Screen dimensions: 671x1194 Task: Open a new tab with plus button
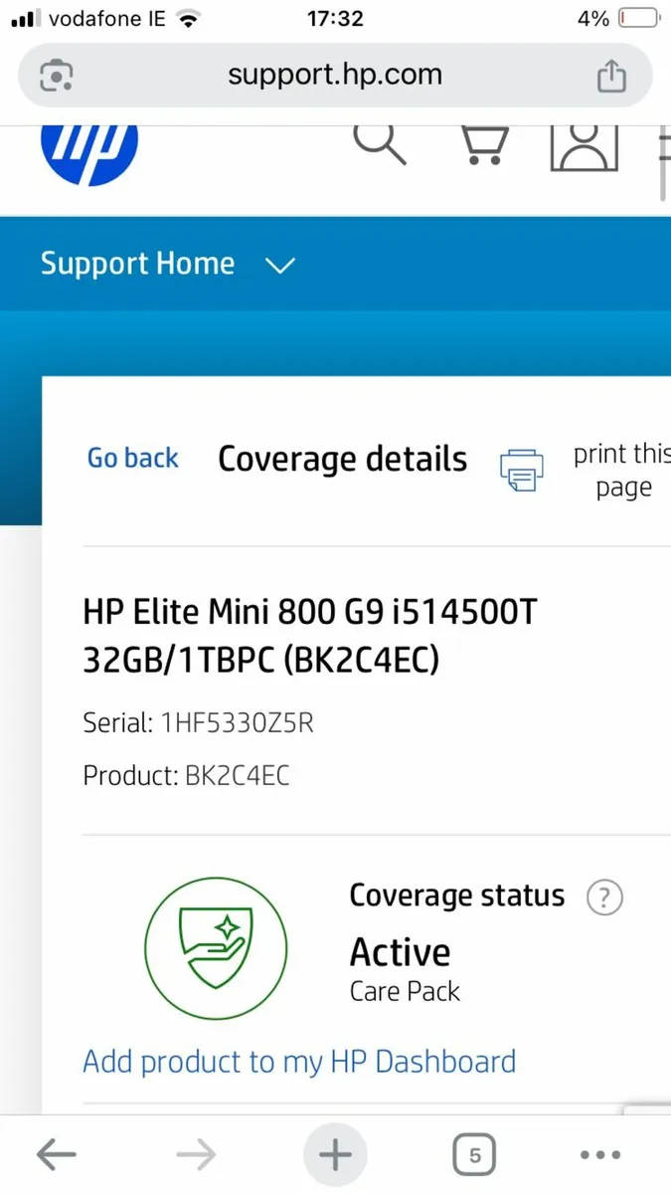[335, 1155]
